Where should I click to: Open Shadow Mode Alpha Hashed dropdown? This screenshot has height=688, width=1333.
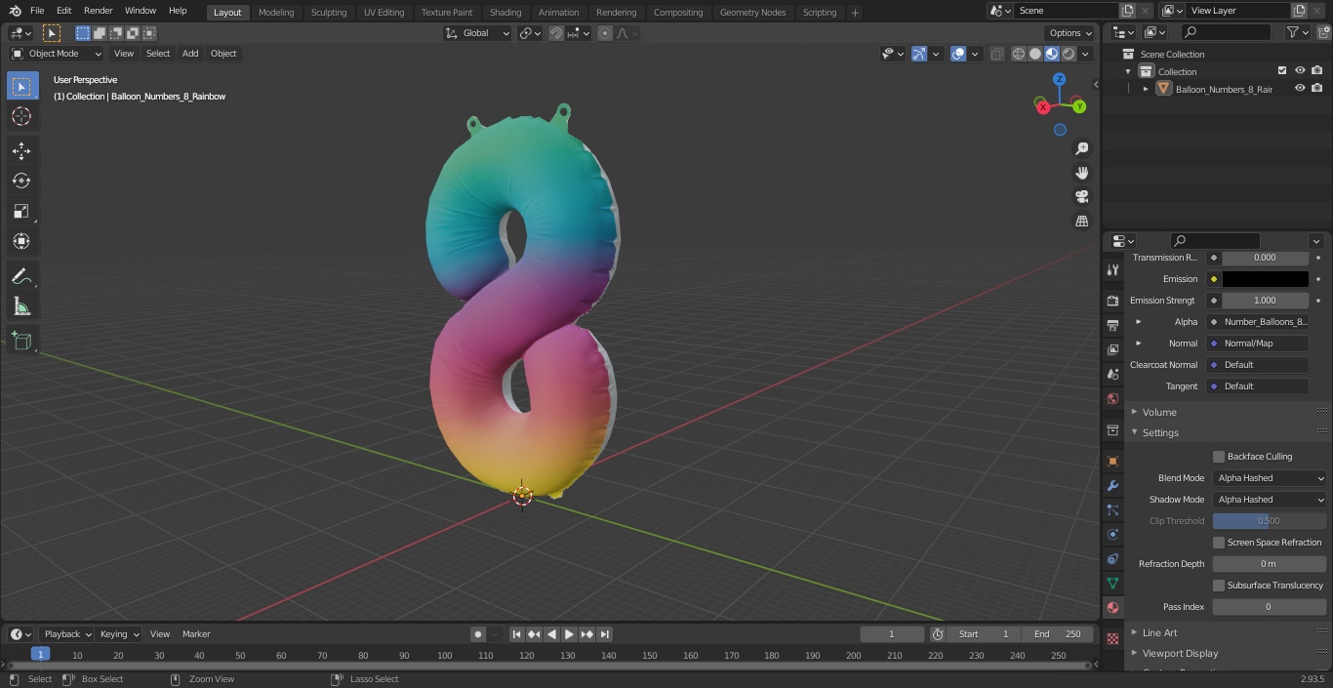pyautogui.click(x=1270, y=500)
